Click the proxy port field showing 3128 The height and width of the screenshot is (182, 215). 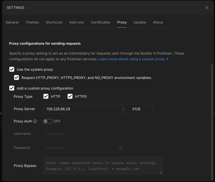(138, 109)
